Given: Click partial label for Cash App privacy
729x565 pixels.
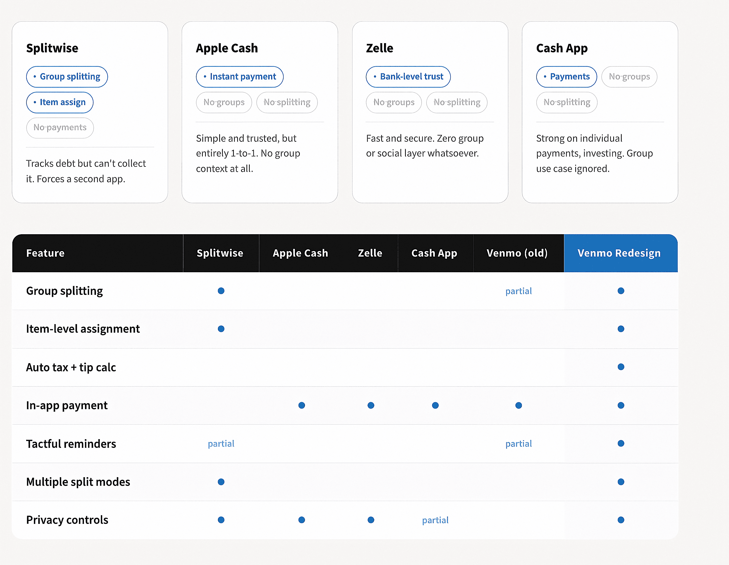Looking at the screenshot, I should (x=435, y=520).
